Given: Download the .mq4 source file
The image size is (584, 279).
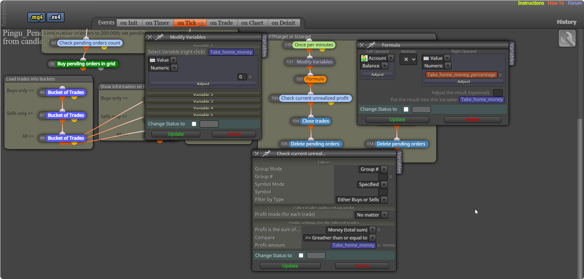Looking at the screenshot, I should 36,17.
